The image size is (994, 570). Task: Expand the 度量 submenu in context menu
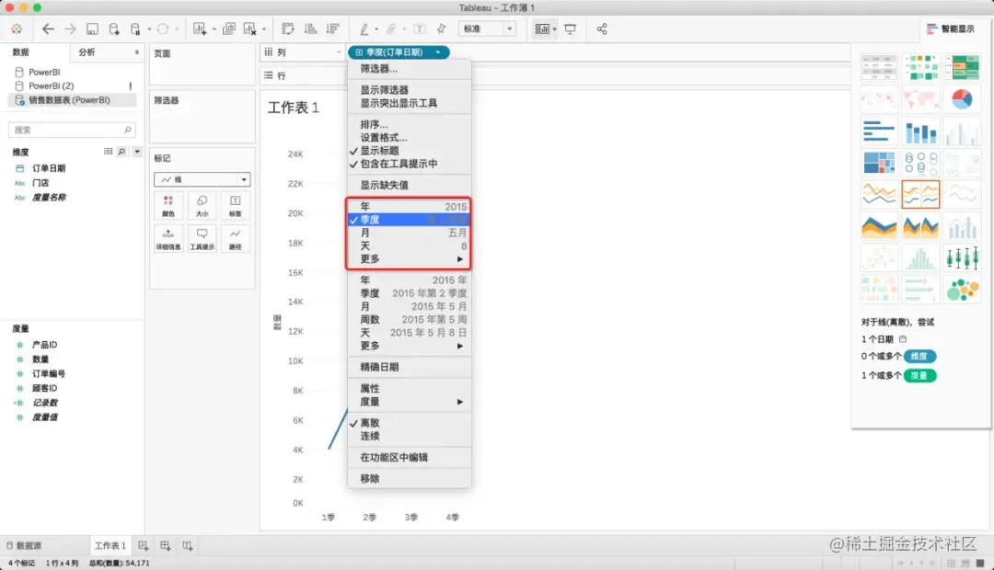coord(410,402)
